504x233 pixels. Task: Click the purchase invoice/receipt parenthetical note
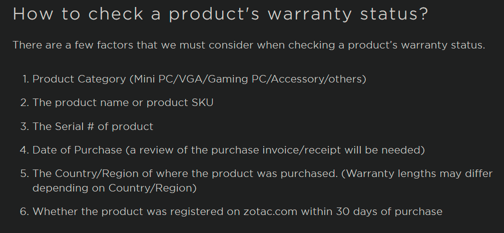pos(275,150)
